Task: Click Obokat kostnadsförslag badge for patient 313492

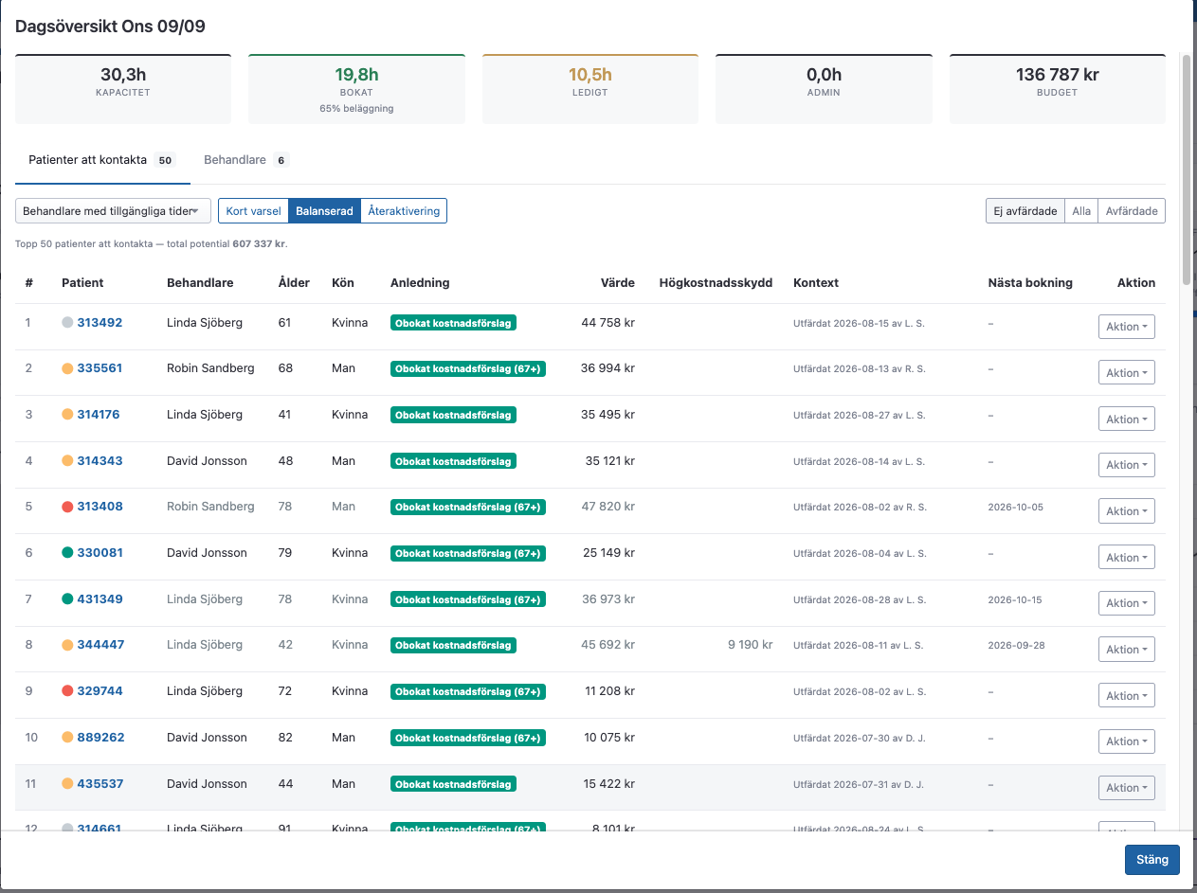Action: pyautogui.click(x=453, y=323)
